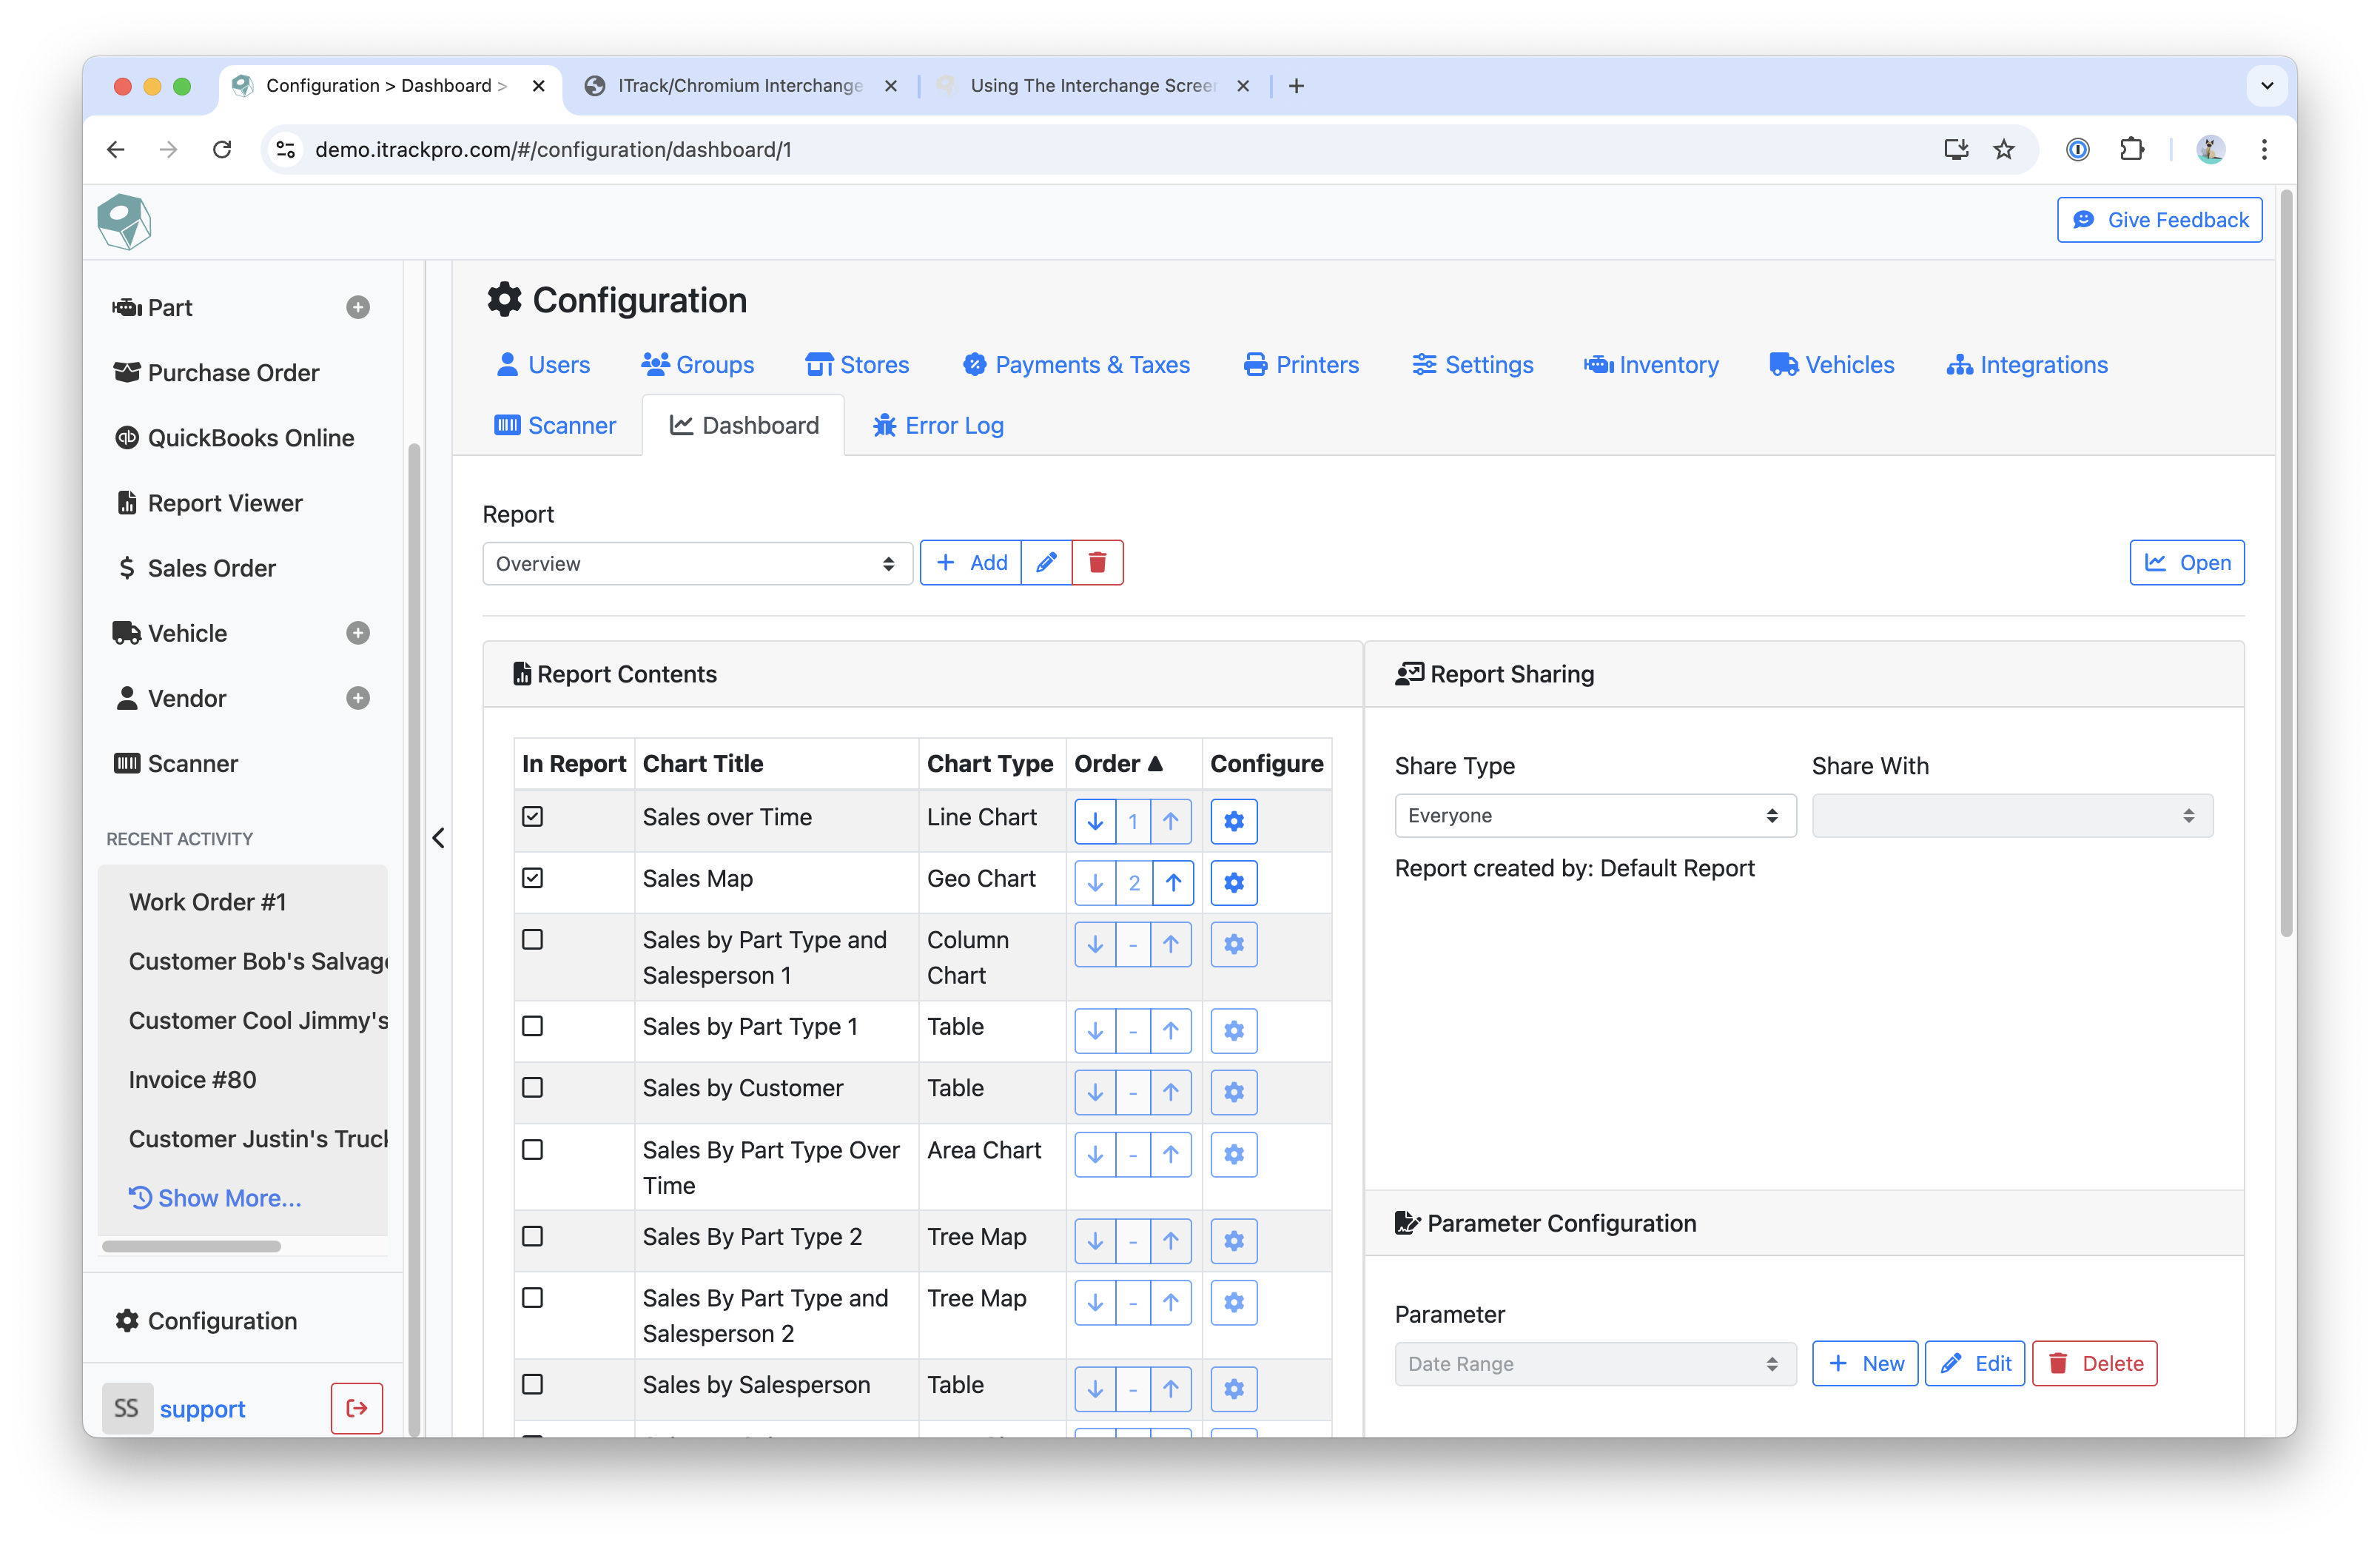The width and height of the screenshot is (2380, 1547).
Task: Move Sales over Time down in order
Action: tap(1095, 821)
